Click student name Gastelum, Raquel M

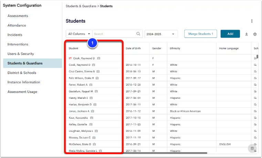81,91
